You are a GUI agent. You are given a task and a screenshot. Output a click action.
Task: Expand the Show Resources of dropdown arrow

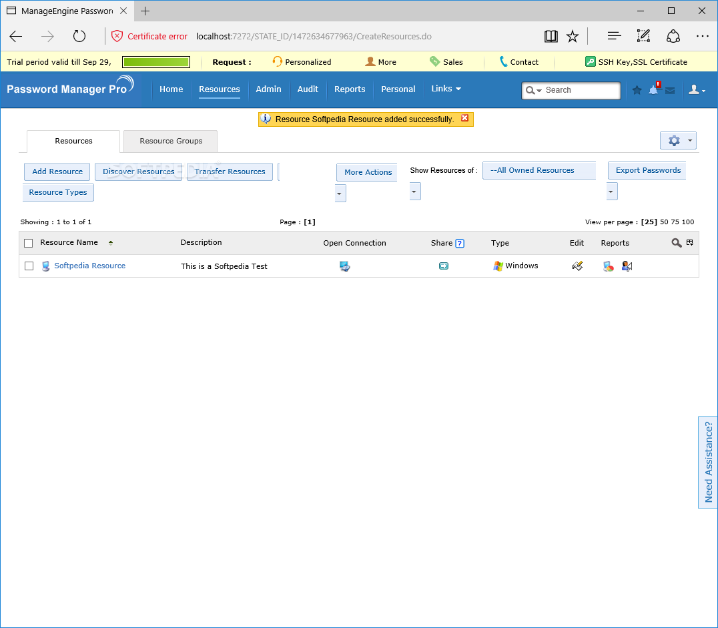click(x=414, y=192)
